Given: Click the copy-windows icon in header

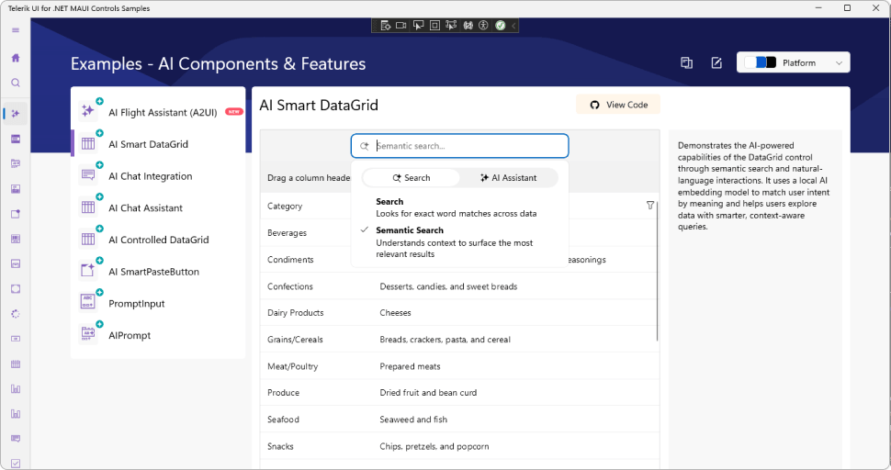Looking at the screenshot, I should [686, 63].
